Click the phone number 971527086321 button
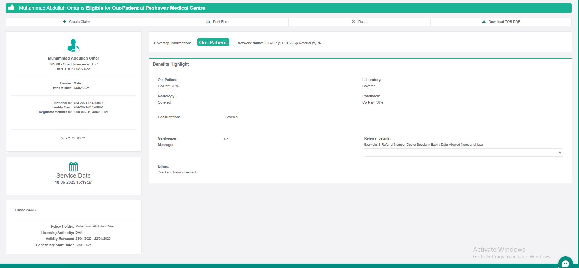The image size is (579, 268). point(74,138)
